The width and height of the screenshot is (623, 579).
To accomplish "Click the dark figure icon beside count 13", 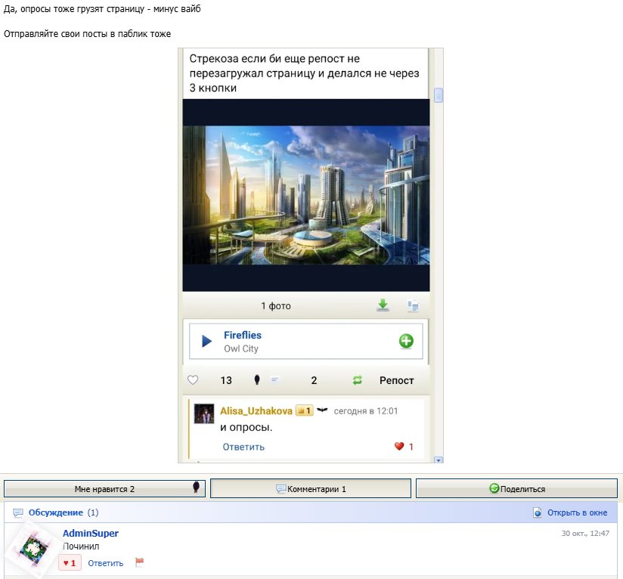I will pyautogui.click(x=257, y=380).
